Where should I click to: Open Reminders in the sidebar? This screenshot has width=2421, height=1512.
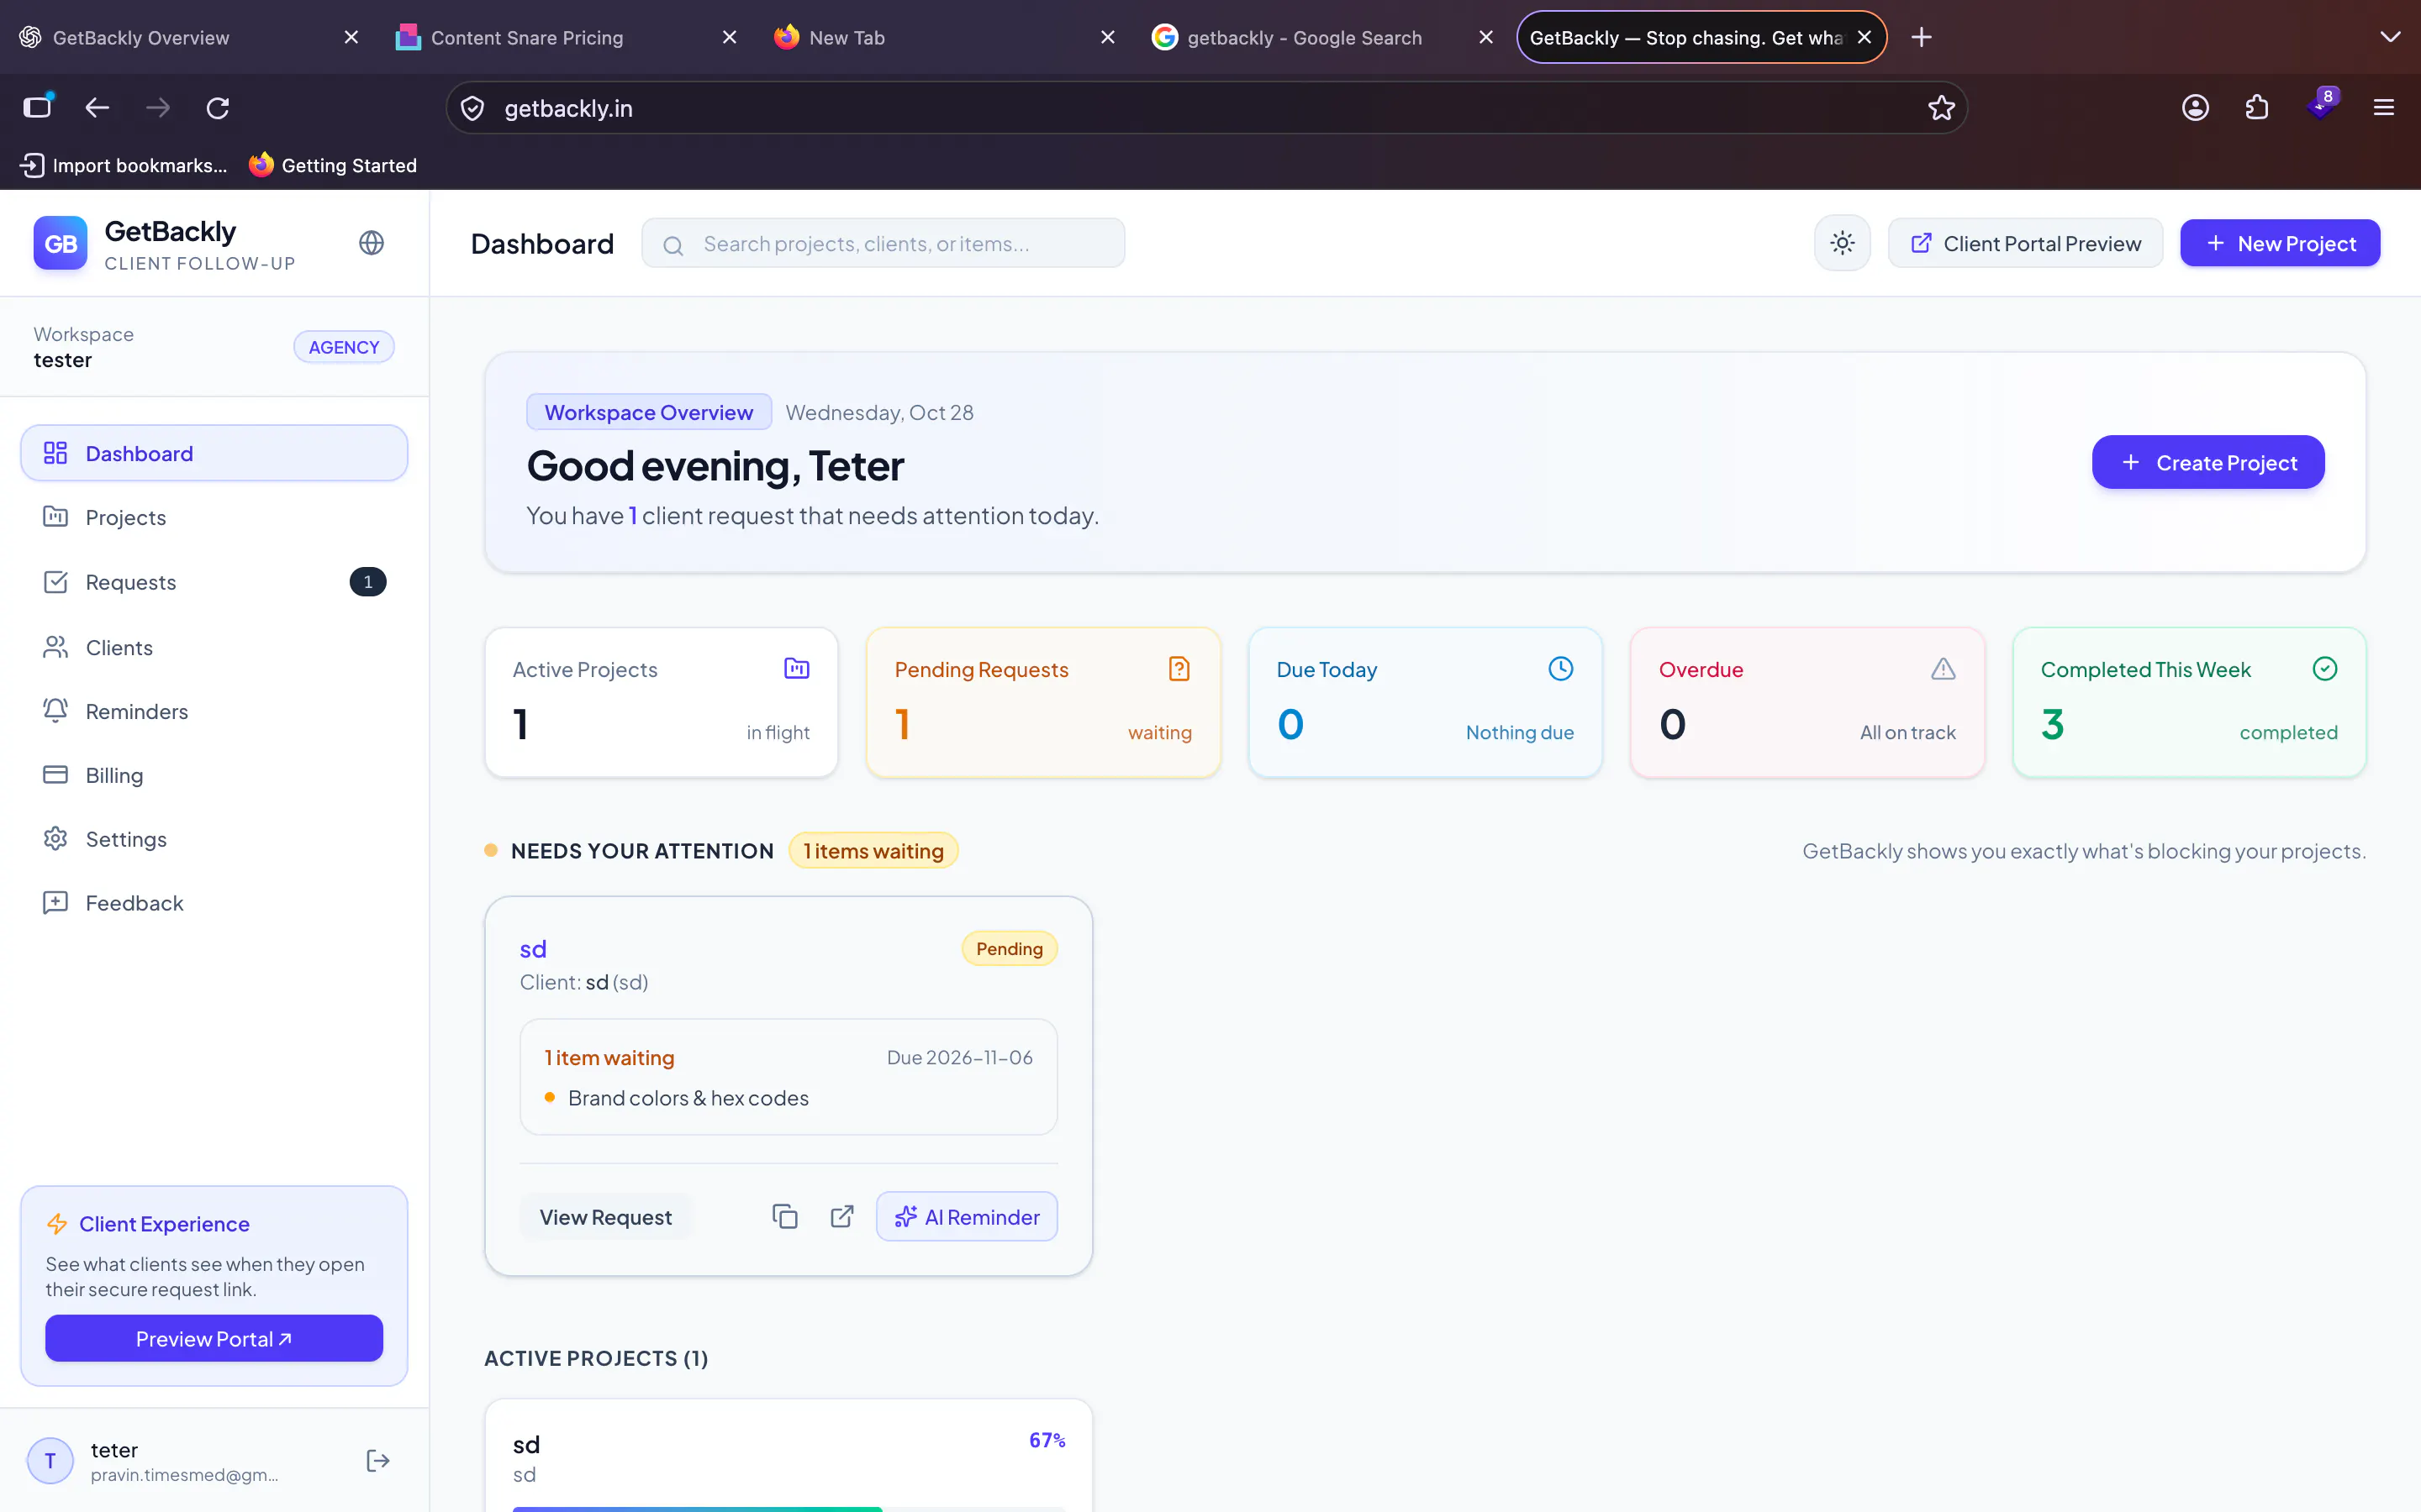click(x=214, y=711)
